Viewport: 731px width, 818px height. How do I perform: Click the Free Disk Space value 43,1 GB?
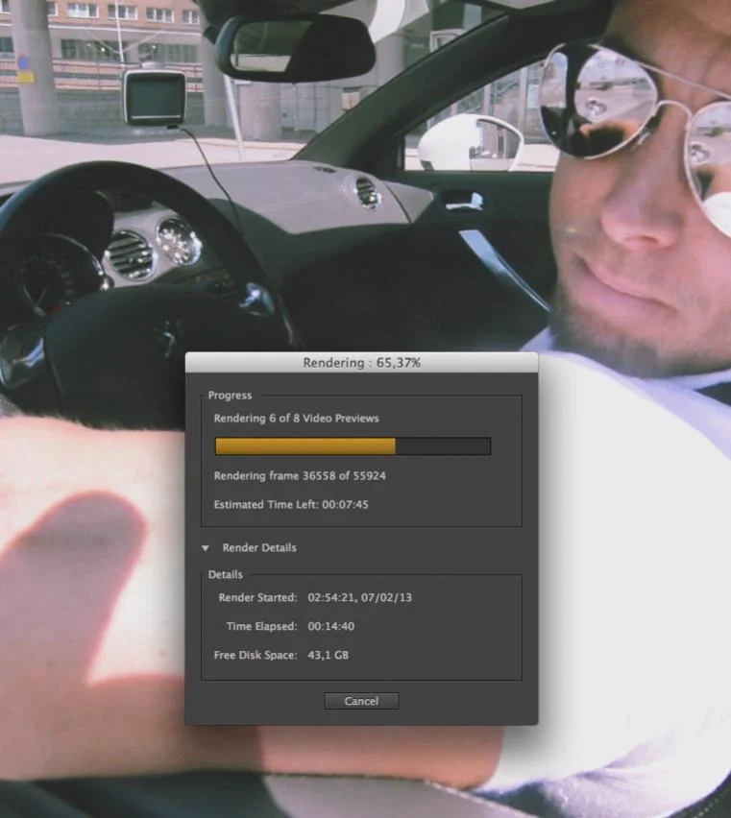[x=328, y=655]
